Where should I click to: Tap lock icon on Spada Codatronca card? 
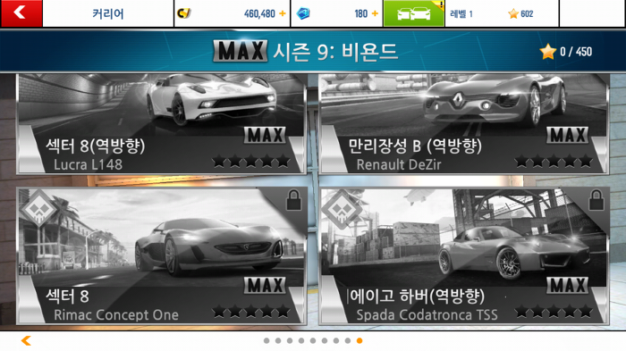click(596, 200)
